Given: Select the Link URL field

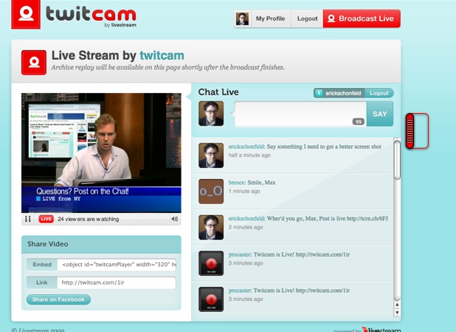Looking at the screenshot, I should [117, 282].
